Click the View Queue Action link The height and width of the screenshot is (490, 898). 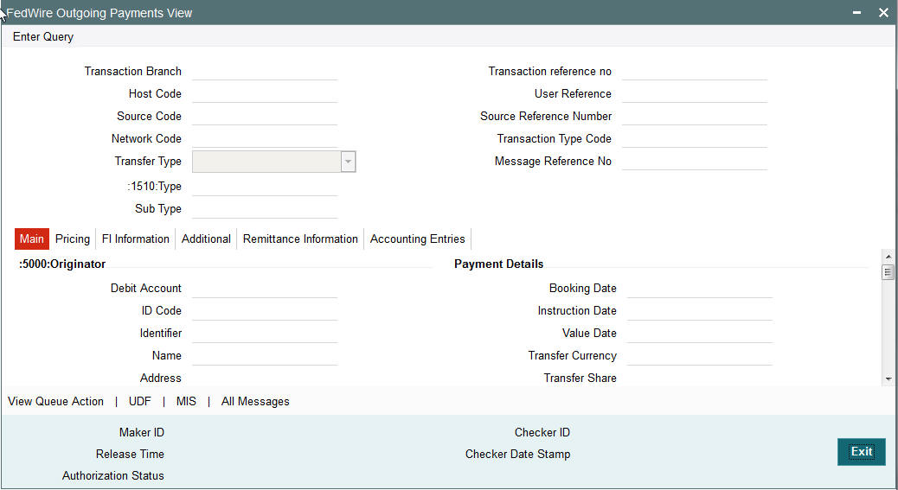pos(55,401)
